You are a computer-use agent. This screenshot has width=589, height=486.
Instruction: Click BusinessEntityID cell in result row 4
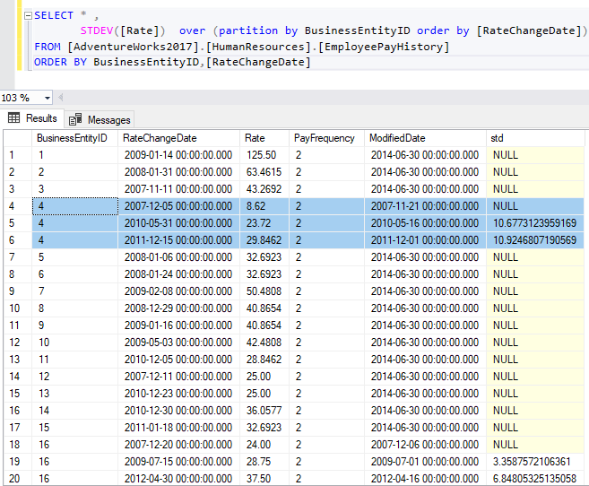coord(75,206)
